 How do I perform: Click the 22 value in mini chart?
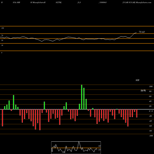pos(99,150)
